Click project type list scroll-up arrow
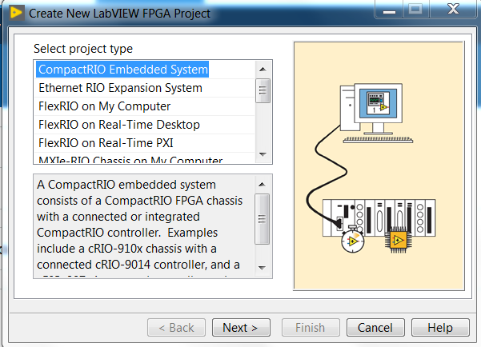Viewport: 481px width, 347px height. (x=263, y=70)
